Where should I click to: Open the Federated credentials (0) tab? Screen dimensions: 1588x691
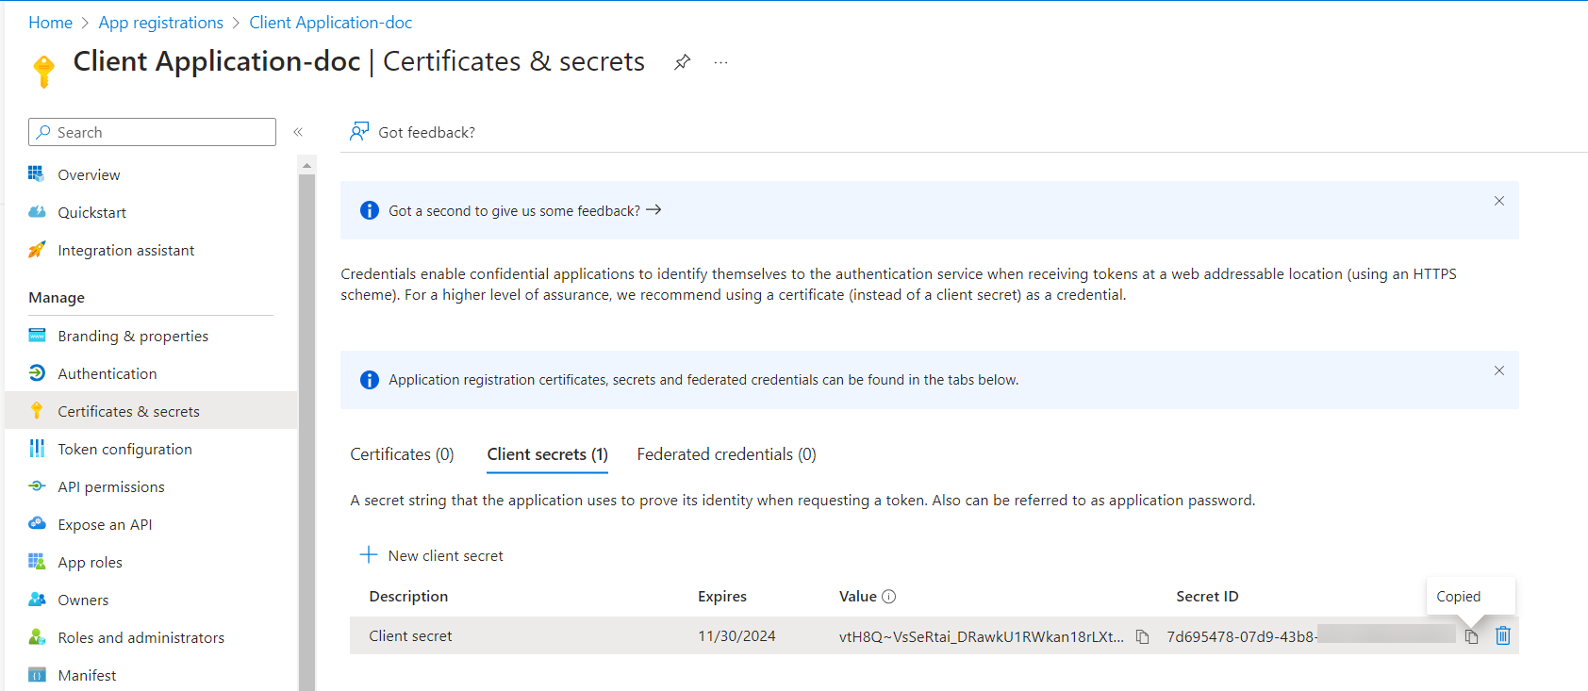pyautogui.click(x=726, y=454)
